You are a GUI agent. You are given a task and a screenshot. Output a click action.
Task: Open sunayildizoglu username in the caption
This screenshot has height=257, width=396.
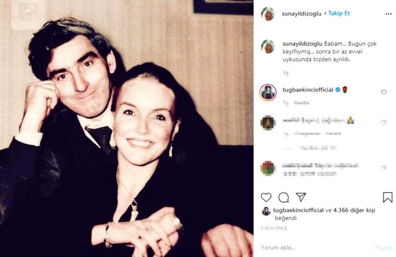pyautogui.click(x=303, y=44)
